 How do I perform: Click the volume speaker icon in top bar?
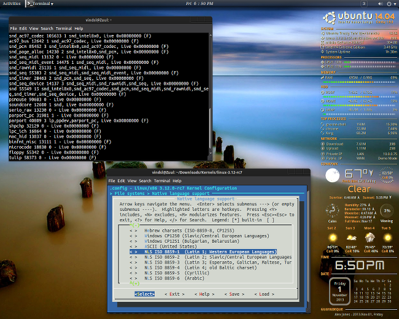pos(380,4)
